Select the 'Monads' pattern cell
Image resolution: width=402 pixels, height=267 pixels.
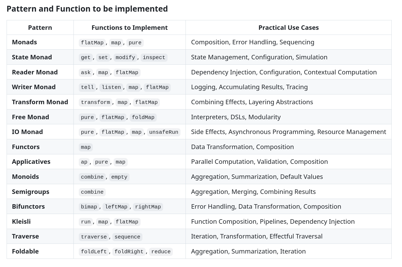pyautogui.click(x=24, y=42)
